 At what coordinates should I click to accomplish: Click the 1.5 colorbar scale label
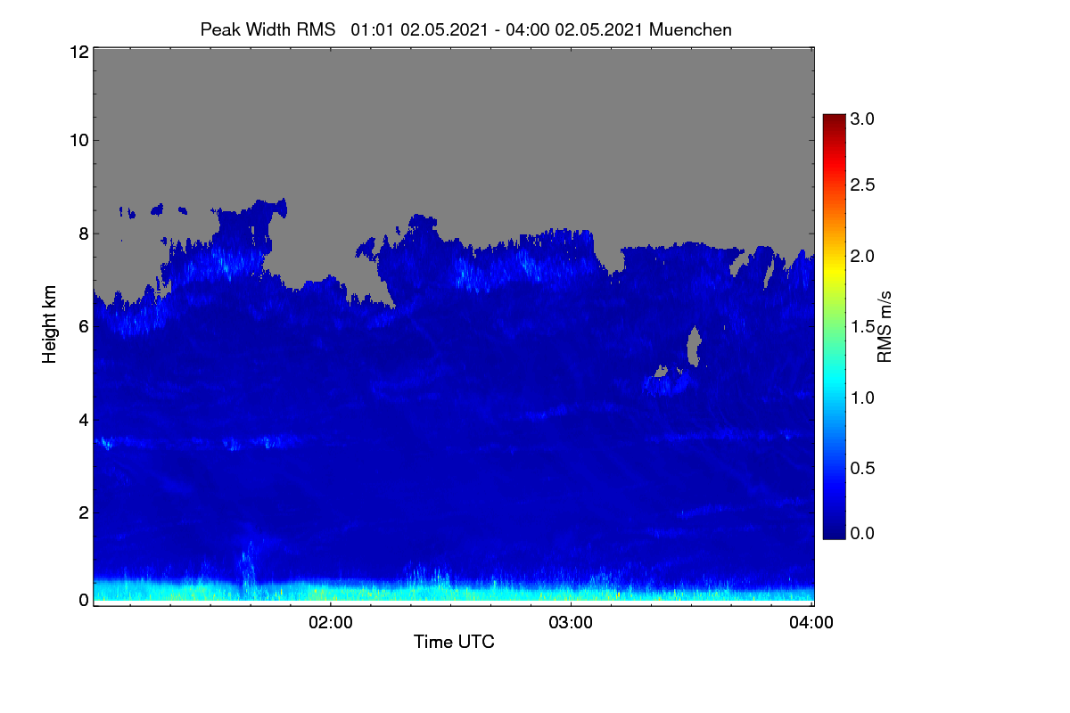coord(862,327)
